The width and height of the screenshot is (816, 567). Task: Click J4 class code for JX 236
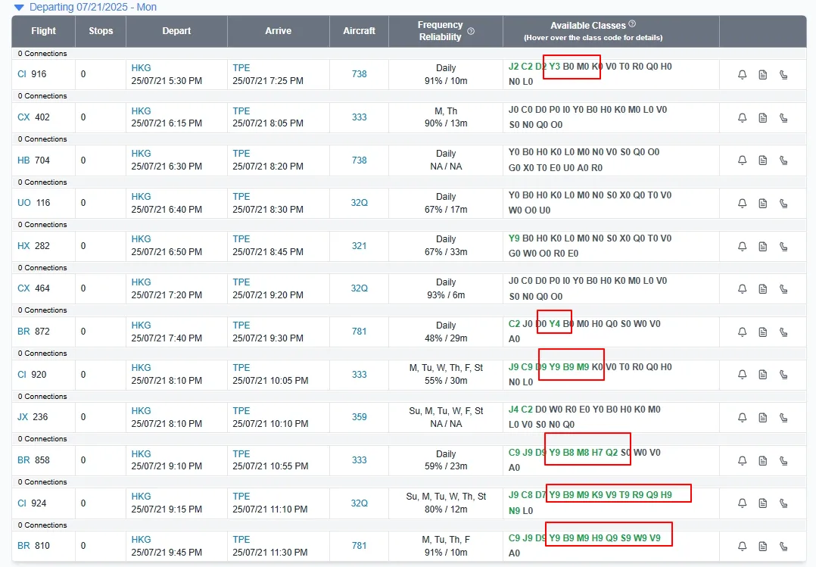(x=514, y=410)
